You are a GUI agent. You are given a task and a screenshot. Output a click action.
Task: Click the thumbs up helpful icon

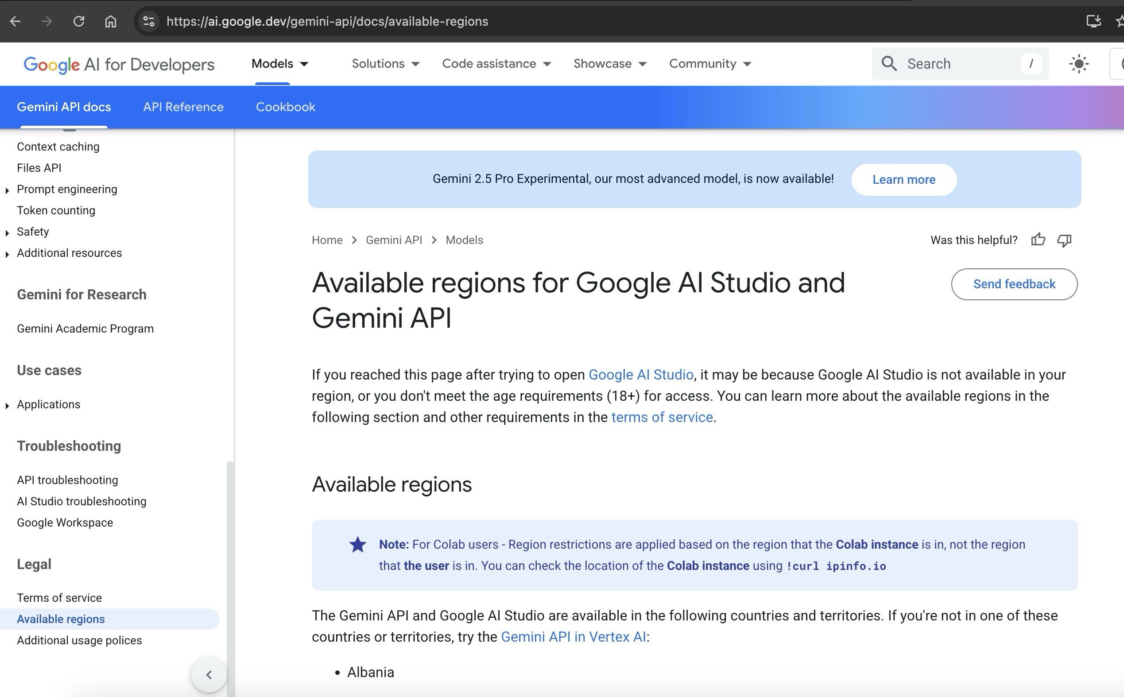(x=1038, y=240)
